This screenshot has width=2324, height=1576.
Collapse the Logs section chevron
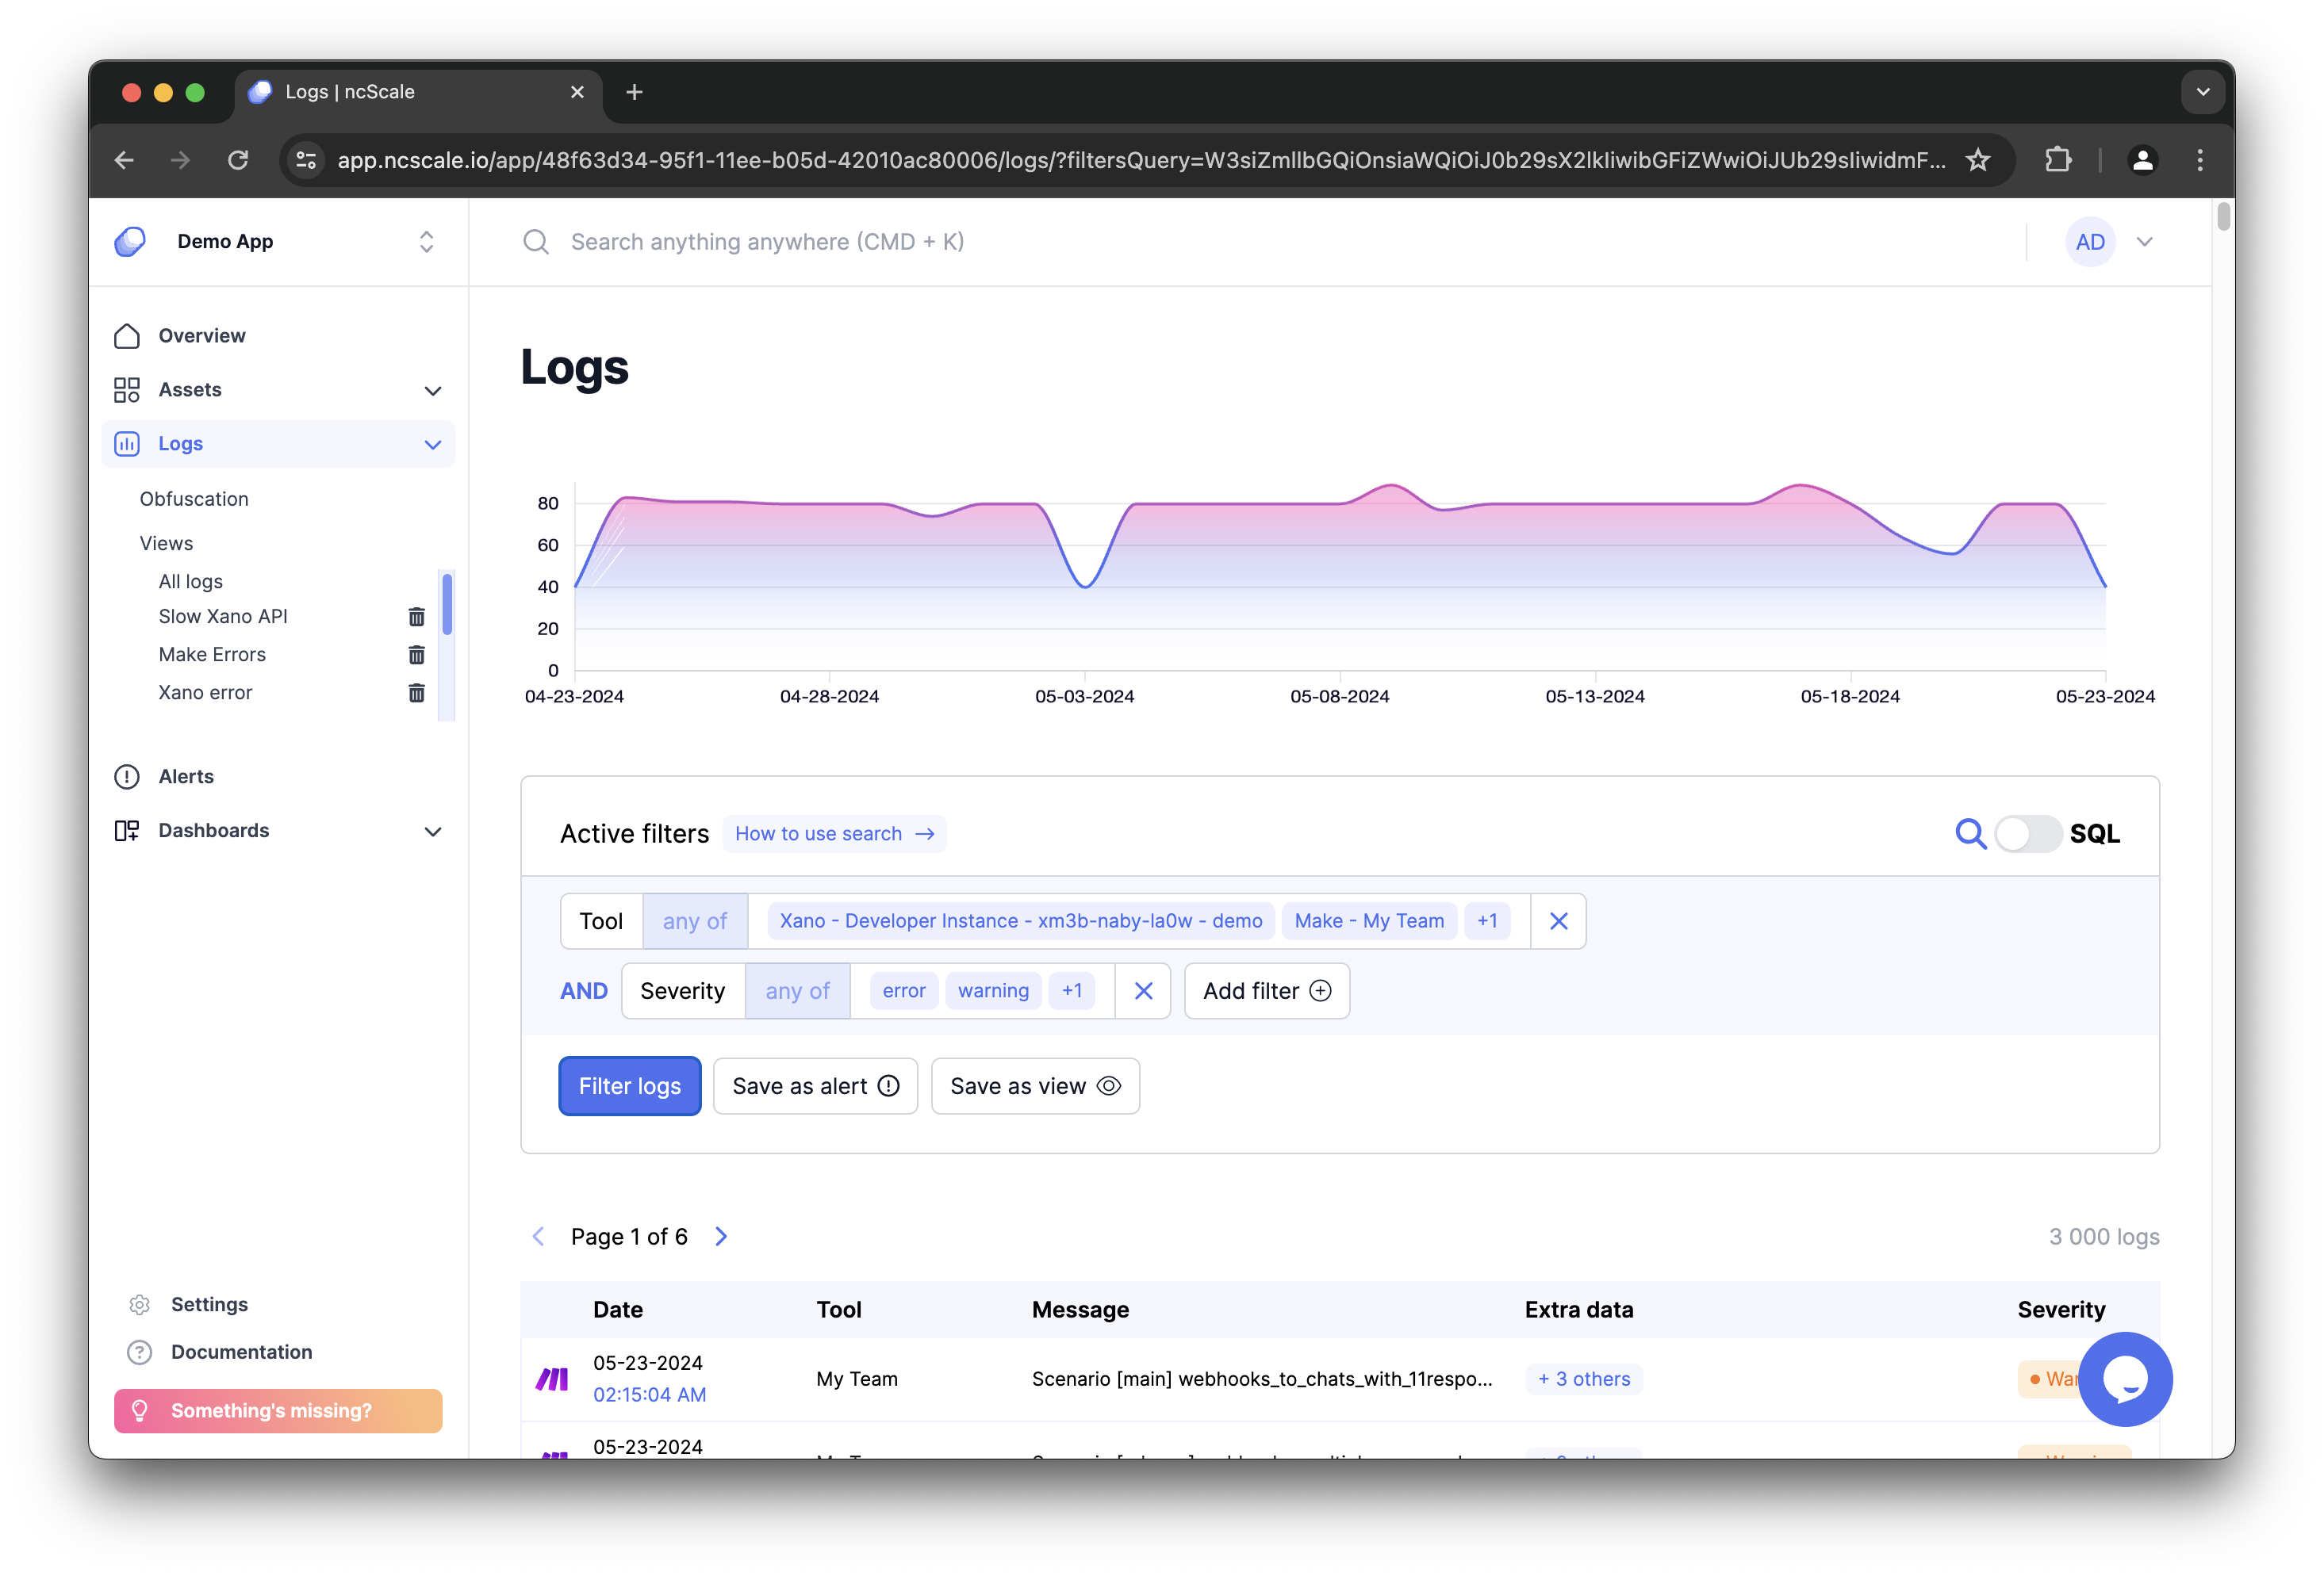(433, 445)
